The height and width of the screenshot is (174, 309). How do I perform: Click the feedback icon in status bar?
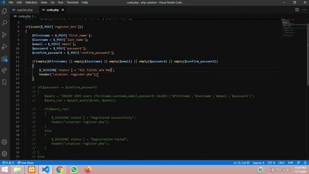point(298,163)
